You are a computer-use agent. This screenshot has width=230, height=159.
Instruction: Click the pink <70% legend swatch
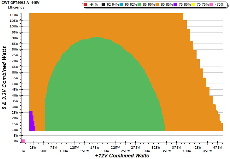click(209, 5)
